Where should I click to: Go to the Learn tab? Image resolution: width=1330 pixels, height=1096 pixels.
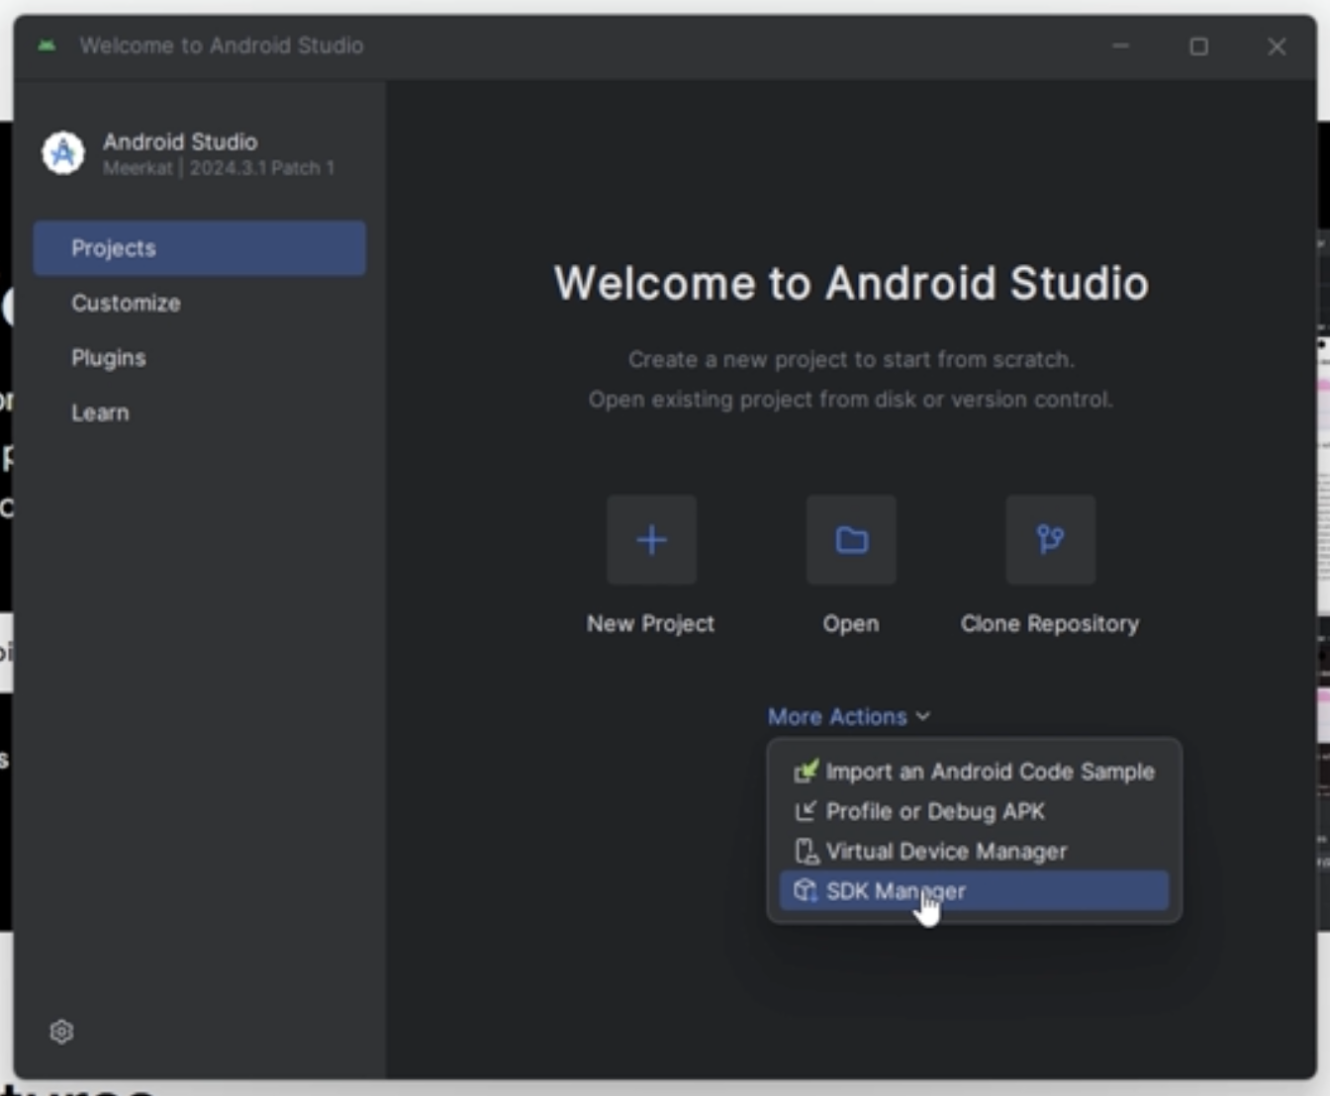pos(200,412)
